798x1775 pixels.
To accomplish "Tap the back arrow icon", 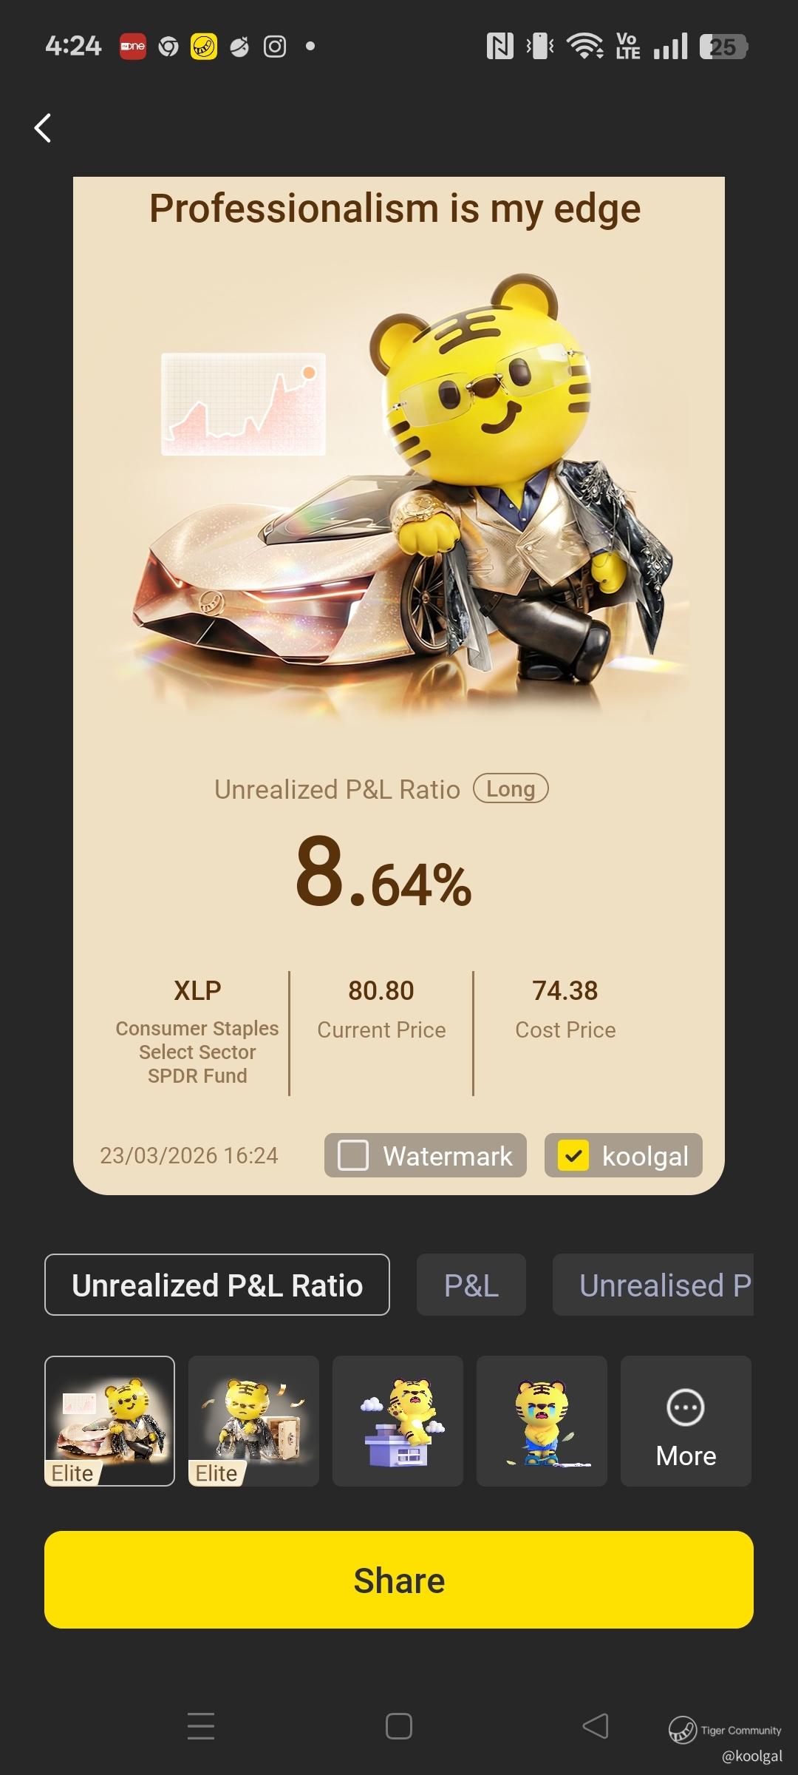I will [x=43, y=128].
